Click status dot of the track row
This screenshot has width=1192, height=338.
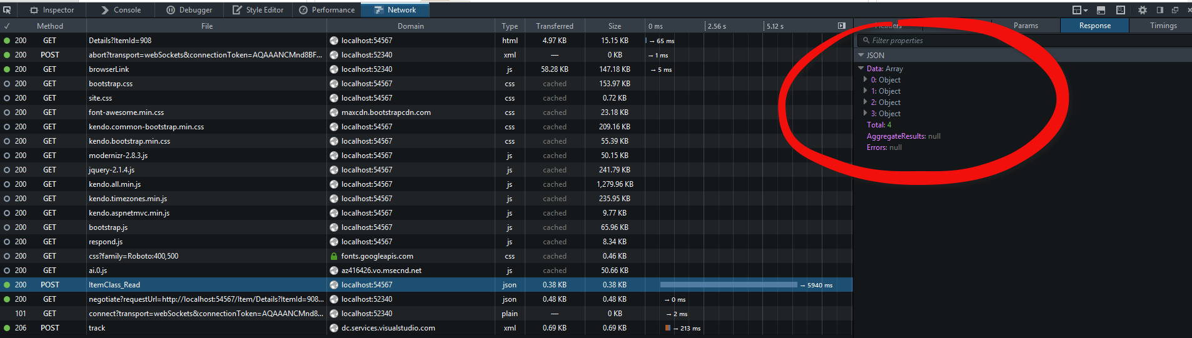pos(7,328)
